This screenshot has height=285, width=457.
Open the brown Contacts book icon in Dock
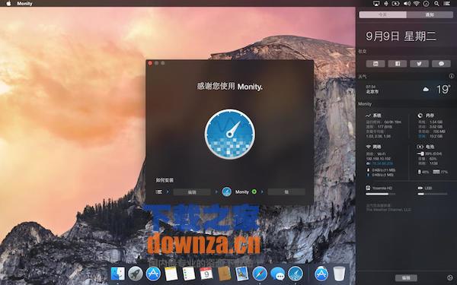(225, 274)
